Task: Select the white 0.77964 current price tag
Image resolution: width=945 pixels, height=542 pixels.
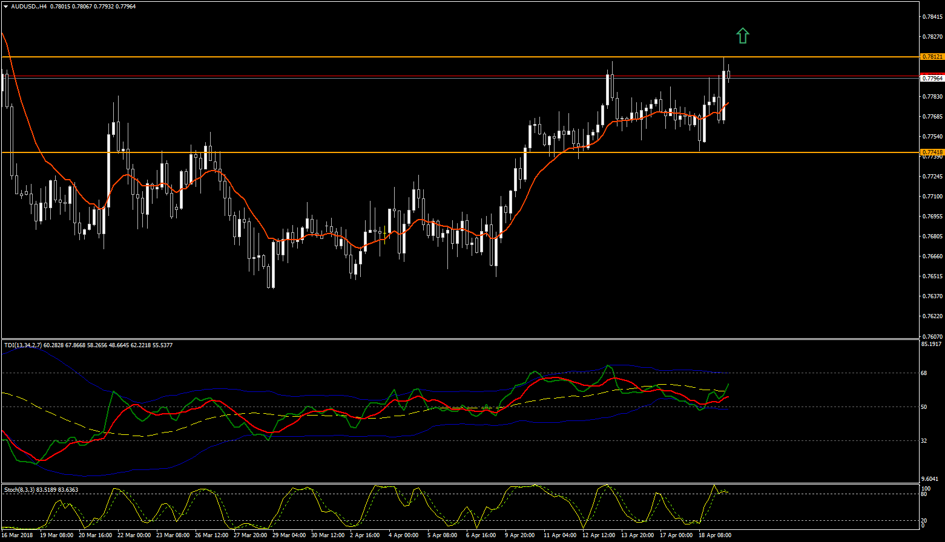Action: tap(931, 78)
